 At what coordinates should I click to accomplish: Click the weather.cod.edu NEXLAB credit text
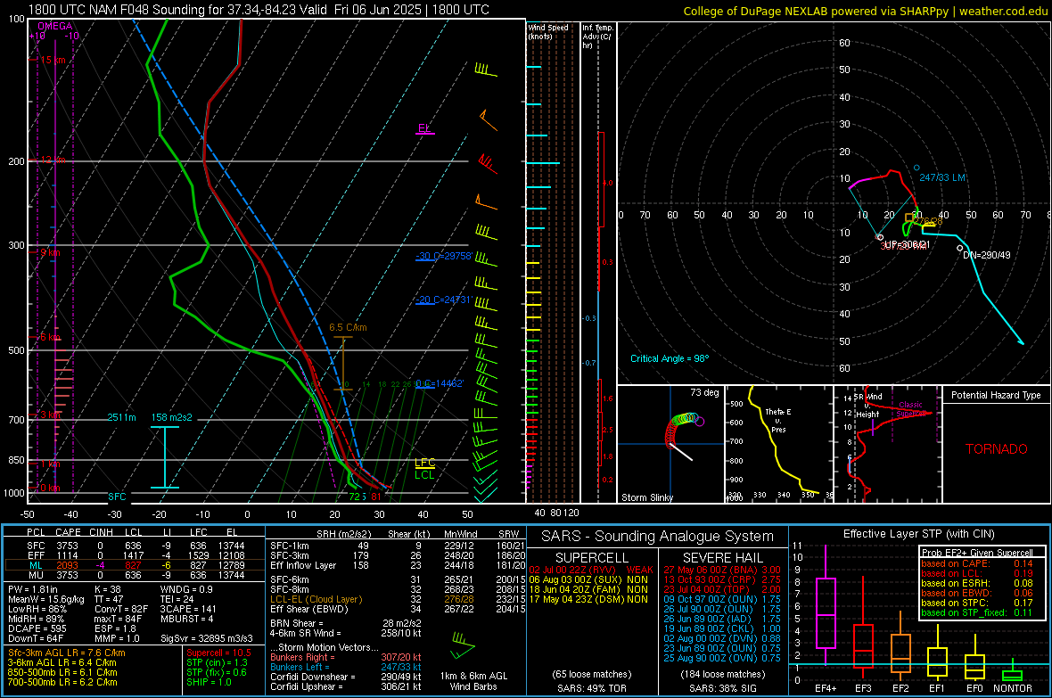coord(865,11)
